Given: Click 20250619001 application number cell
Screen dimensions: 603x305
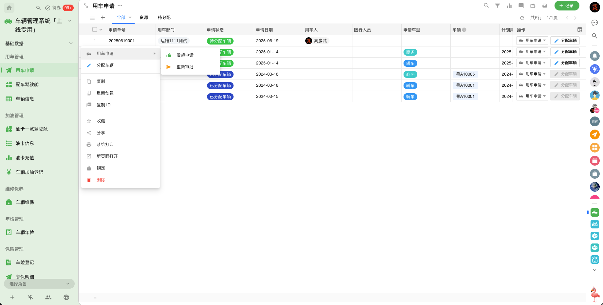Looking at the screenshot, I should point(122,41).
